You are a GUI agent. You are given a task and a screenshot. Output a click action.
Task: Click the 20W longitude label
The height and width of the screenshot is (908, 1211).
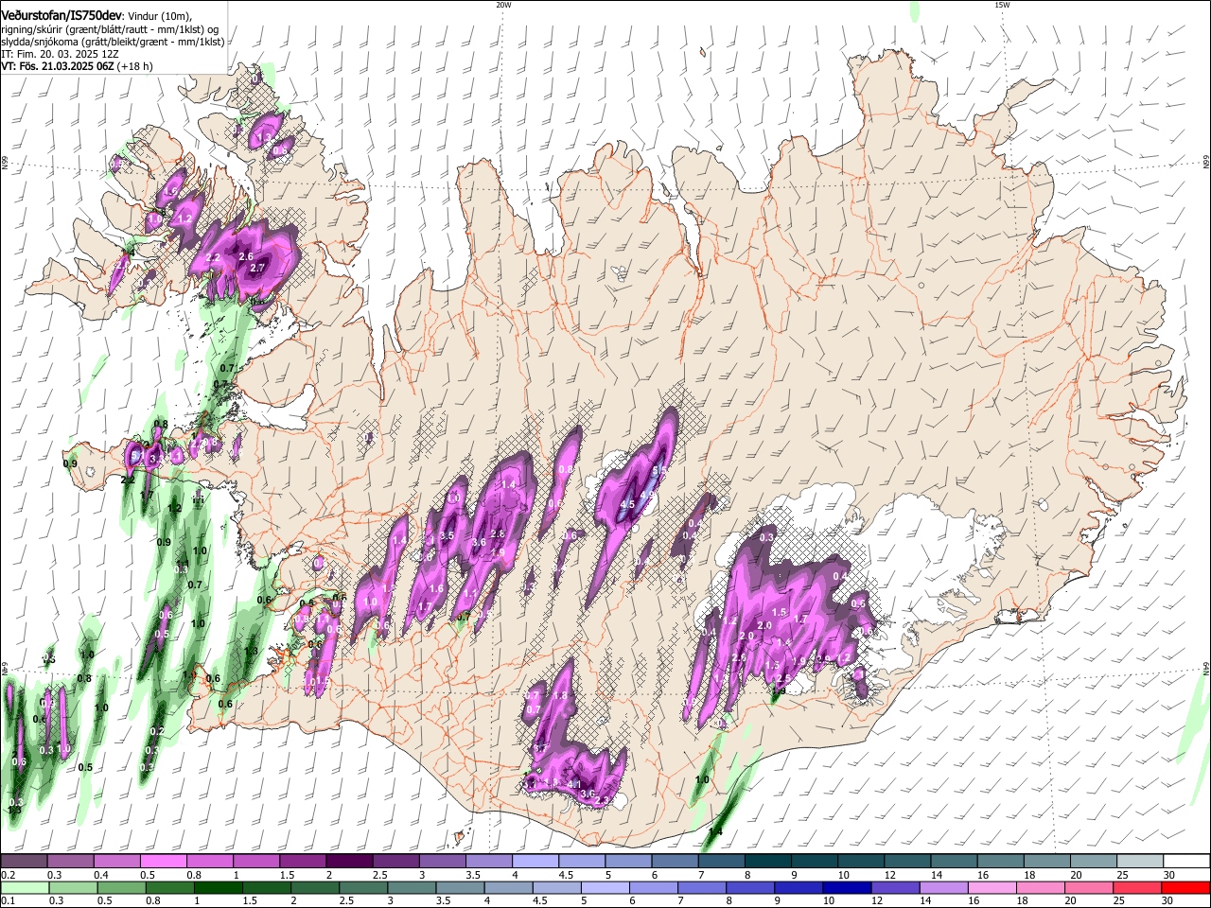(503, 5)
